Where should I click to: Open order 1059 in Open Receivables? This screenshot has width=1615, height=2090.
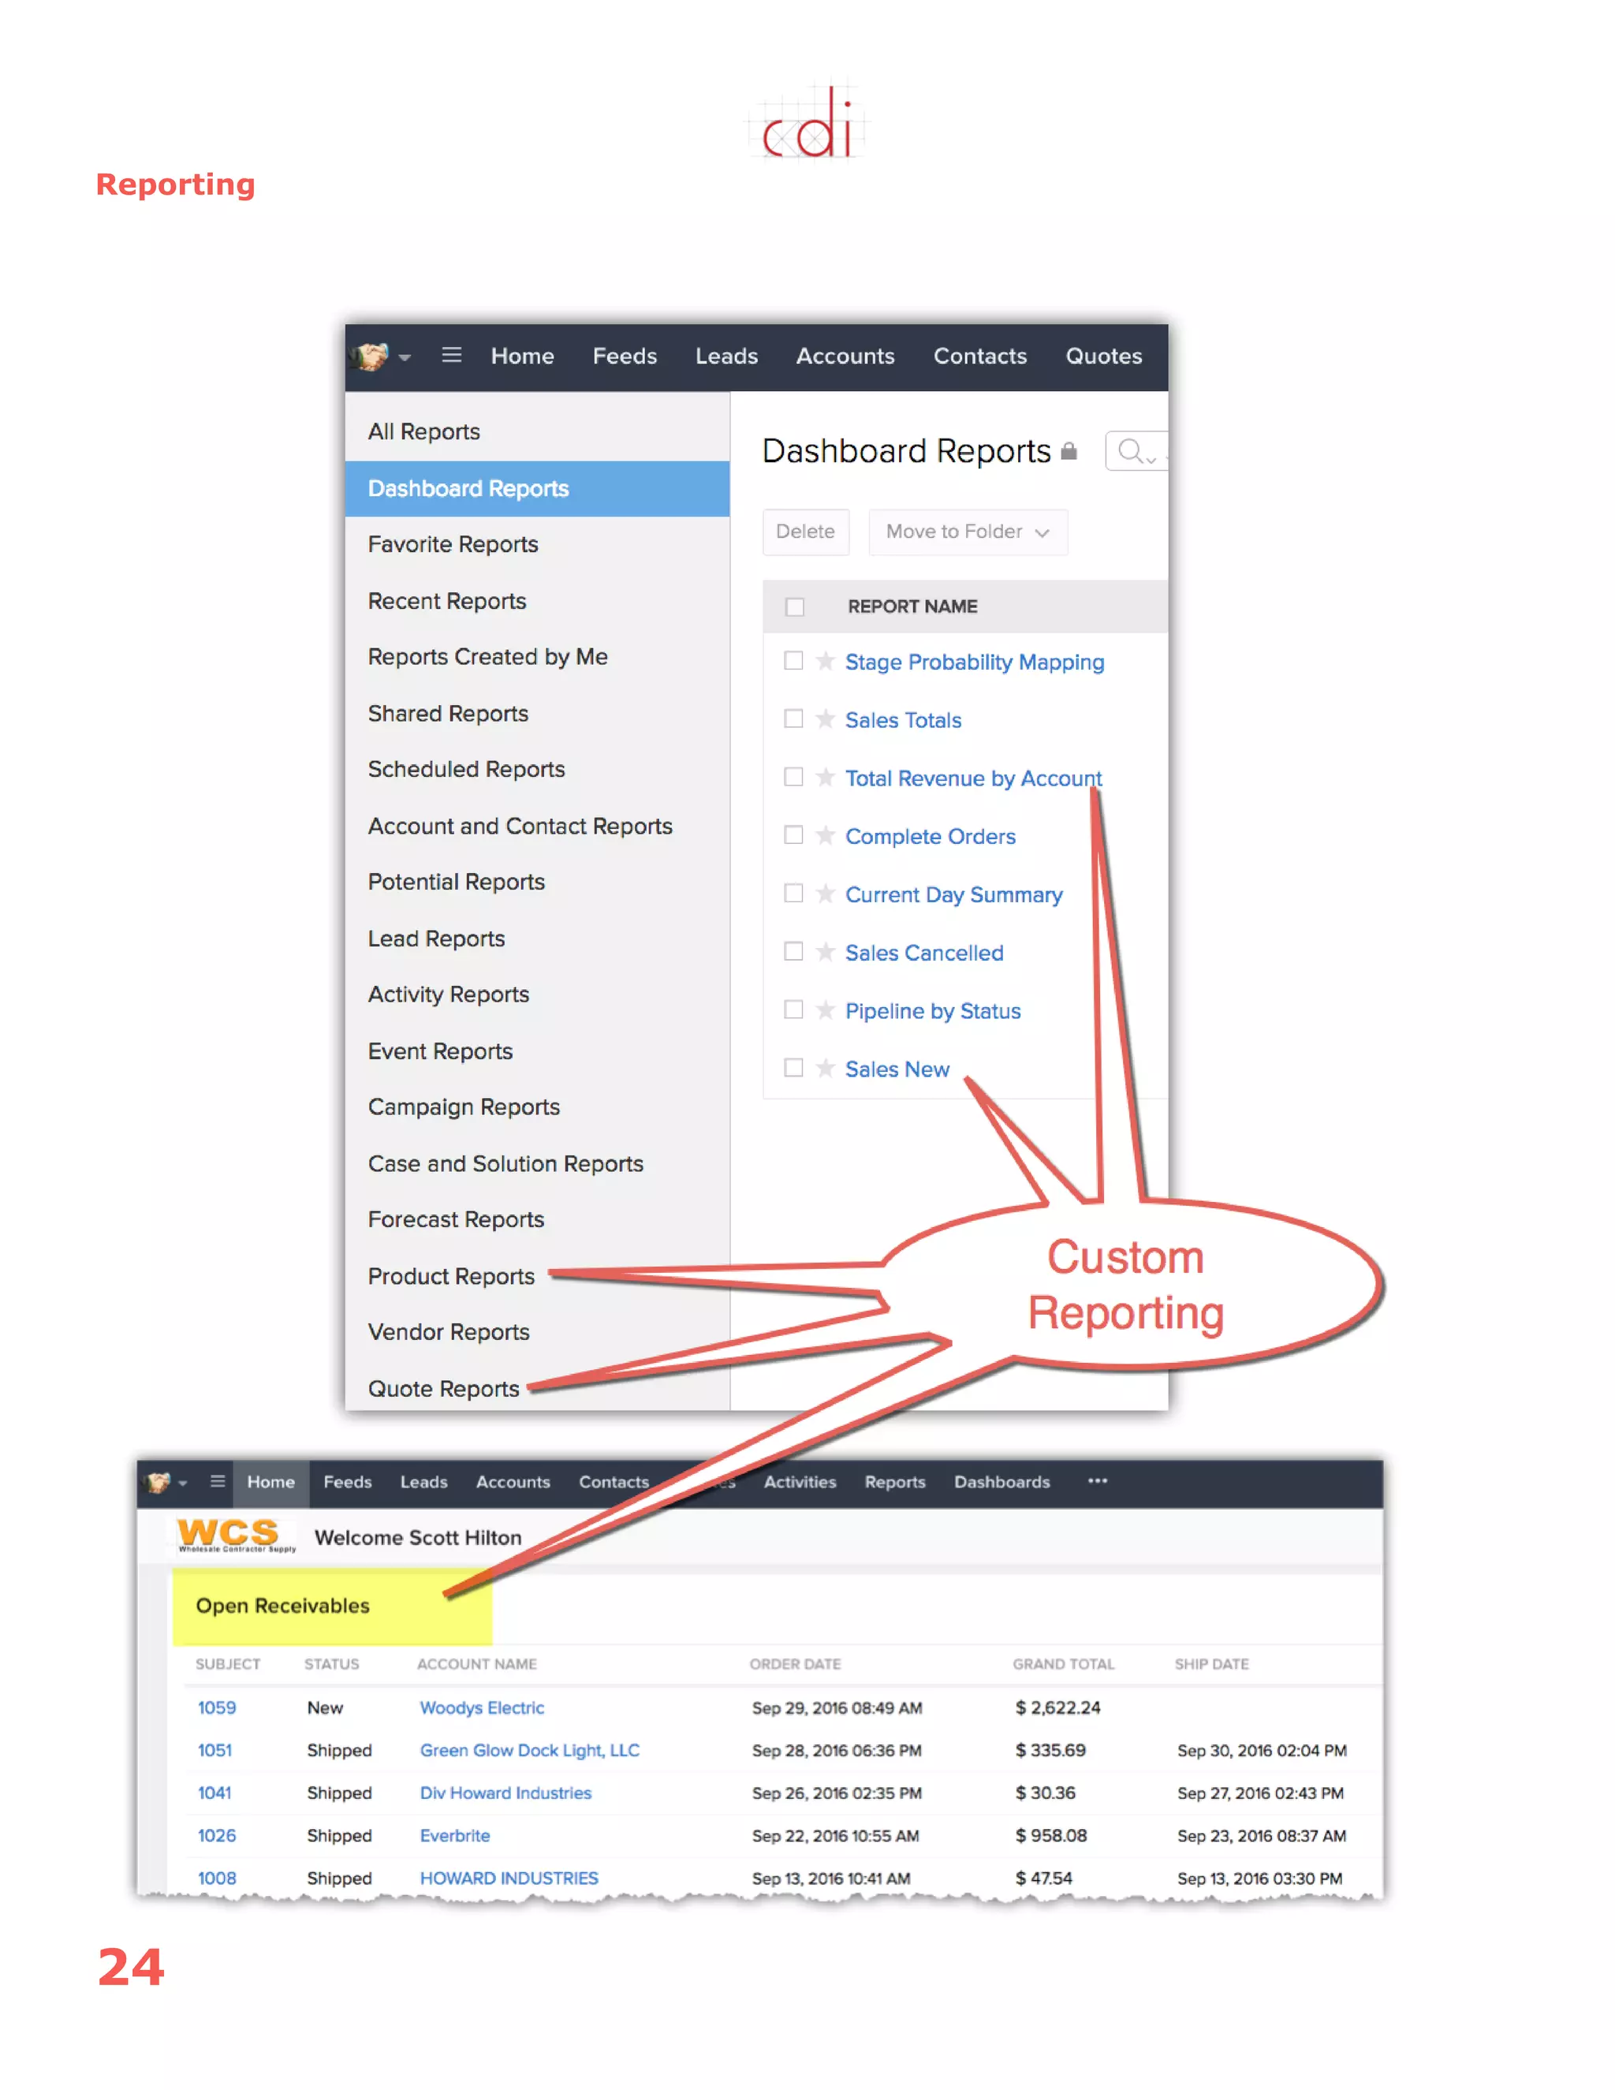pyautogui.click(x=216, y=1707)
